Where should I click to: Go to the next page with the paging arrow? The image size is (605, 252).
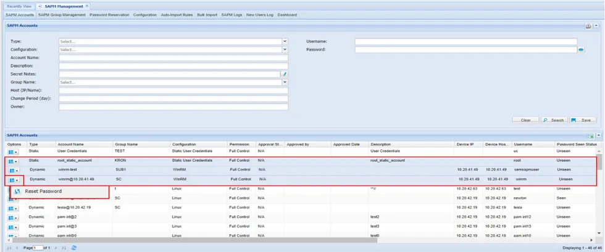pos(55,247)
